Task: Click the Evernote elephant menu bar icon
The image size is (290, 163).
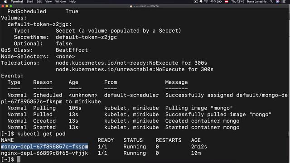Action: (x=201, y=1)
